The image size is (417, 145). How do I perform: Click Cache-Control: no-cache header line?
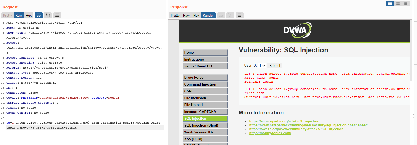pyautogui.click(x=28, y=113)
